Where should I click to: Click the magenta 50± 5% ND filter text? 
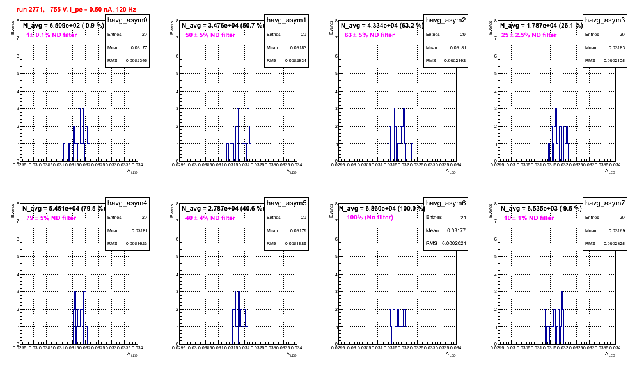pos(210,35)
